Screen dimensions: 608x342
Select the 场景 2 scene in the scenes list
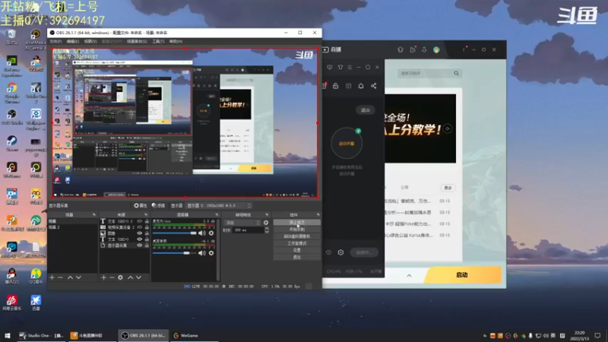pyautogui.click(x=72, y=226)
